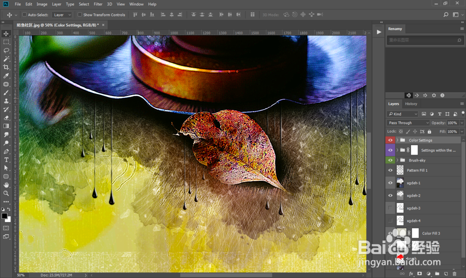Select the Lasso tool
The height and width of the screenshot is (278, 466).
pyautogui.click(x=6, y=50)
